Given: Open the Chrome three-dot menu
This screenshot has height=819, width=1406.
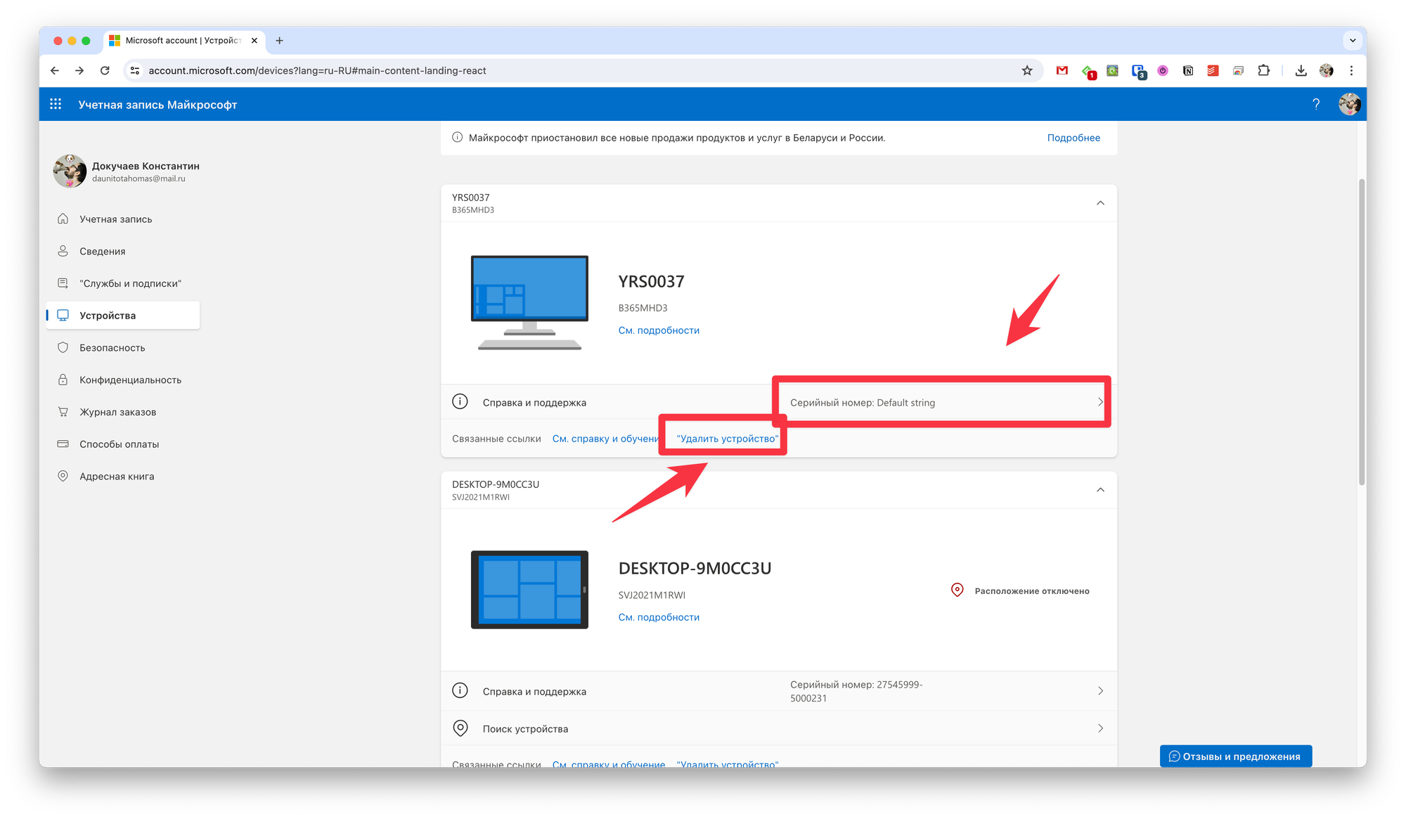Looking at the screenshot, I should tap(1351, 70).
